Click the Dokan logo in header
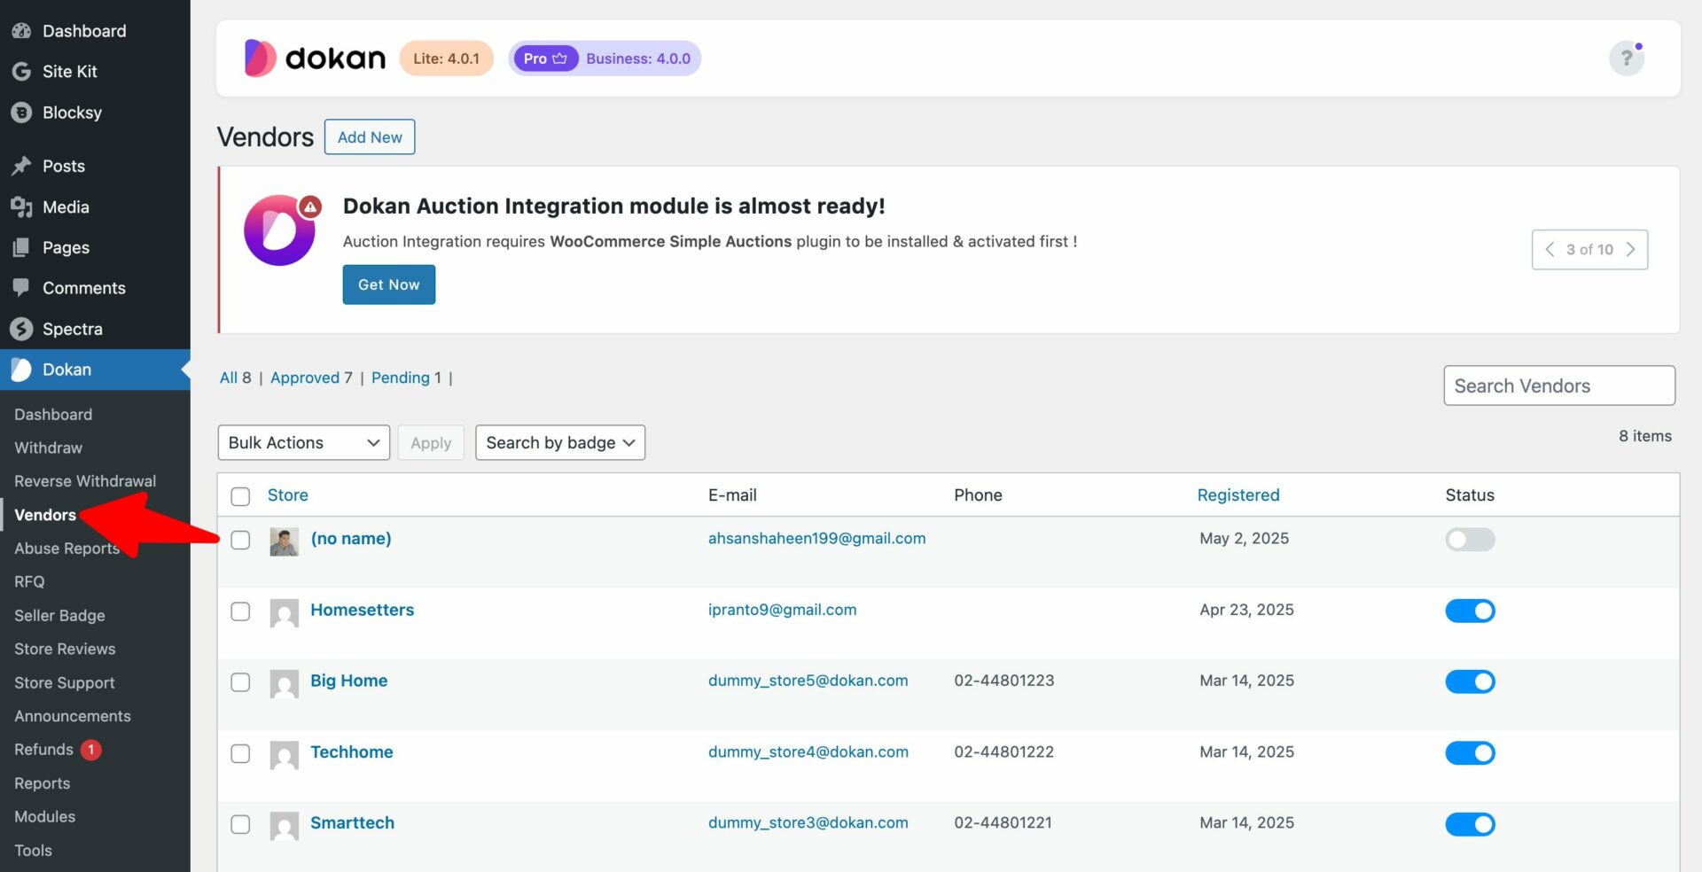Image resolution: width=1702 pixels, height=872 pixels. click(x=315, y=58)
